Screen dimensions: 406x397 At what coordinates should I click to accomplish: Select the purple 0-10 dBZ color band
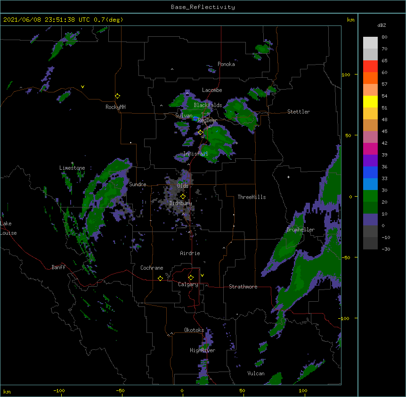coord(370,220)
